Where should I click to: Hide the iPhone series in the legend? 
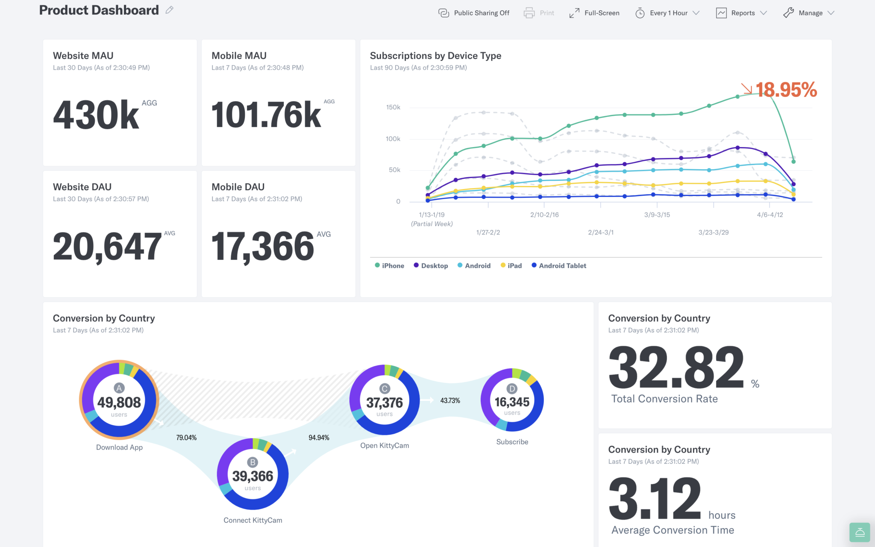click(x=389, y=265)
